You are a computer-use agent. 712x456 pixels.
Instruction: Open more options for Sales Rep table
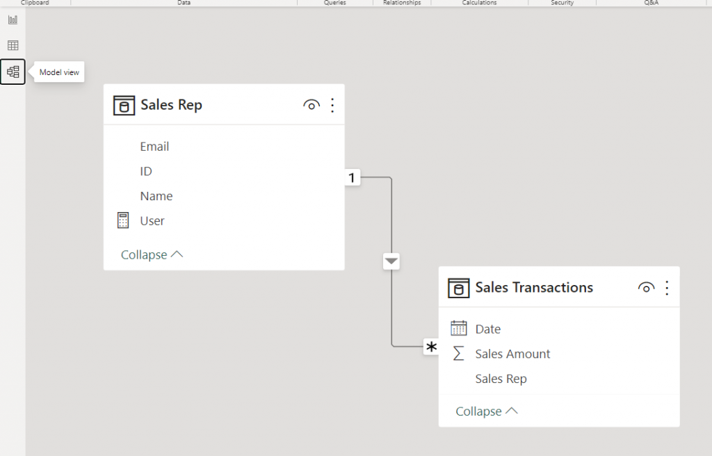332,105
